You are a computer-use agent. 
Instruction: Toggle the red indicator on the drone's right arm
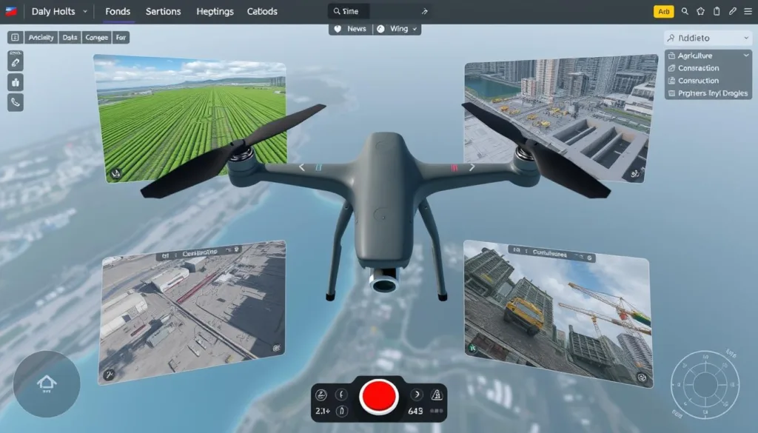tap(454, 168)
